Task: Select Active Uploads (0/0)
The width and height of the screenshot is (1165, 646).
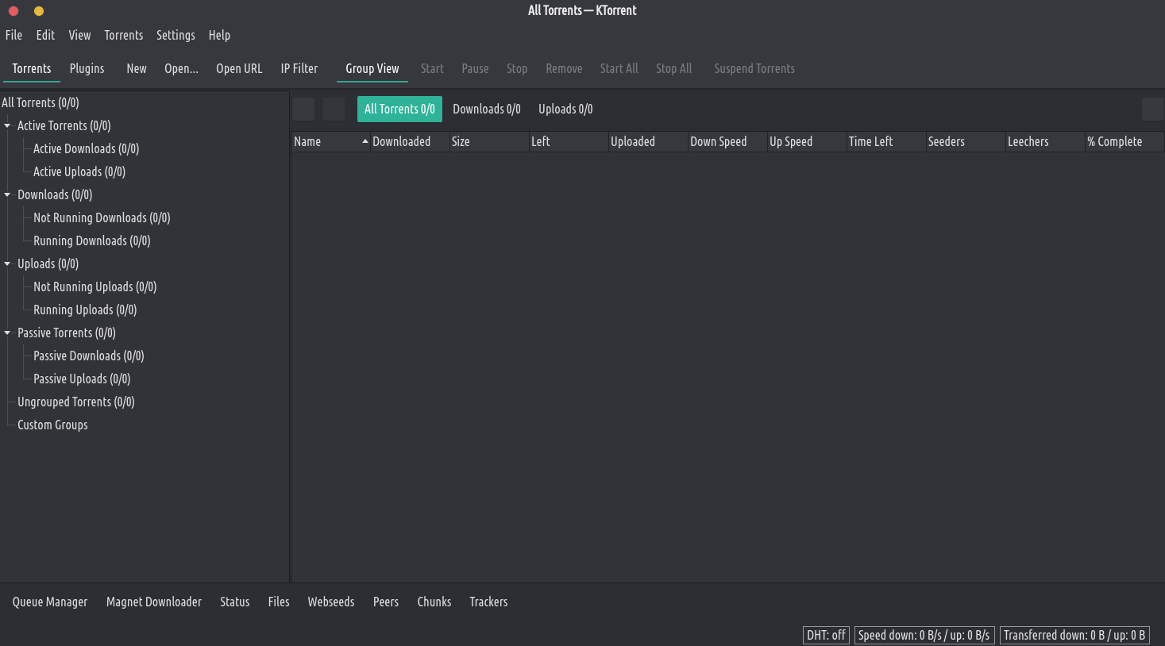Action: tap(79, 171)
